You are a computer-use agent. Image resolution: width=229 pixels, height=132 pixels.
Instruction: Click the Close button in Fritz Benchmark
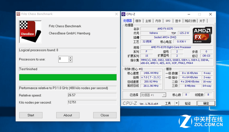point(105,115)
